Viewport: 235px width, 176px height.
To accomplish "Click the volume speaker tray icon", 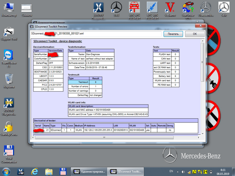I will [183, 172].
